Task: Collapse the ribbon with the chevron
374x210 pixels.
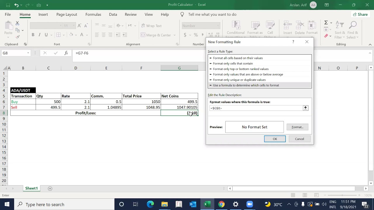Action: pyautogui.click(x=370, y=45)
